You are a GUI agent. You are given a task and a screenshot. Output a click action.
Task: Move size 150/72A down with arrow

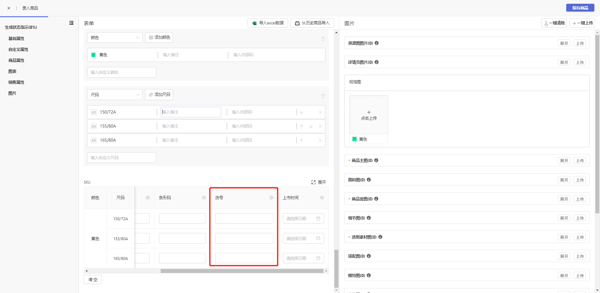[x=302, y=112]
